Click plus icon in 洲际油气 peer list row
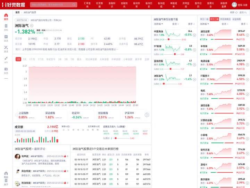Screen dimensions: 250x188 pyautogui.click(x=194, y=79)
